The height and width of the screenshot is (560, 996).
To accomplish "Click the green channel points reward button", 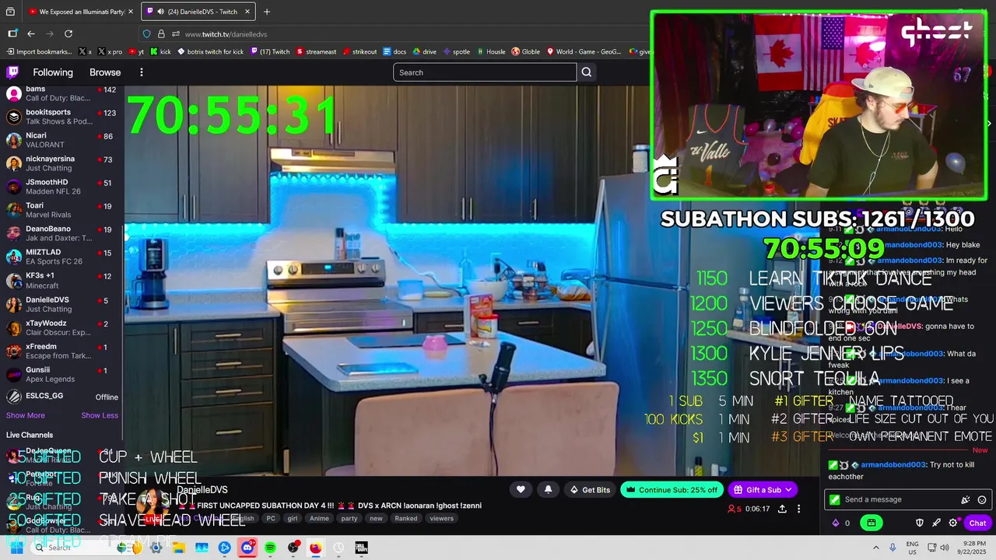I will [x=871, y=523].
